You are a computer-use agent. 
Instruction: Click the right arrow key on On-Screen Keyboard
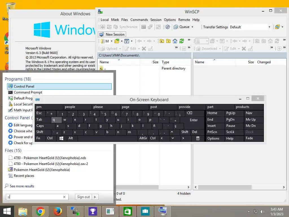point(183,138)
